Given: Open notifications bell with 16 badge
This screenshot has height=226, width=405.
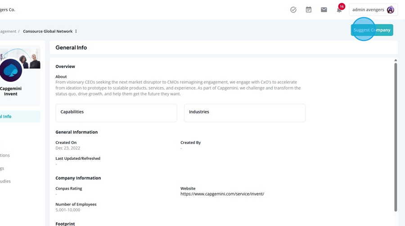Looking at the screenshot, I should pos(339,9).
